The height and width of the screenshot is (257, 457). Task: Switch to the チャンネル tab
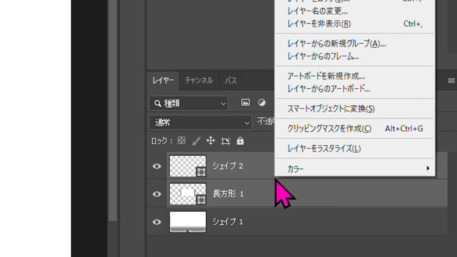click(x=199, y=81)
